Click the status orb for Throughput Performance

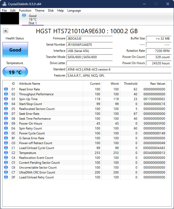pos(6,94)
